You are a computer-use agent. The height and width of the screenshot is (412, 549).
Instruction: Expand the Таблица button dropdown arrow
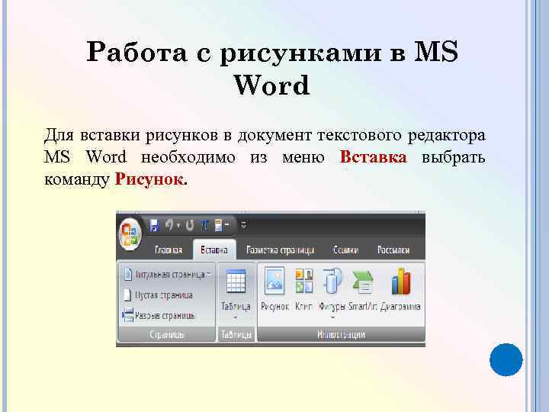coord(236,317)
